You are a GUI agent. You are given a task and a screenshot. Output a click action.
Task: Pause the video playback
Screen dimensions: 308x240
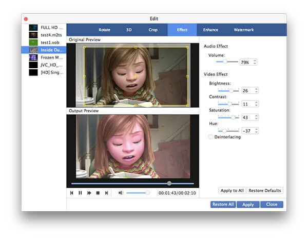80,193
